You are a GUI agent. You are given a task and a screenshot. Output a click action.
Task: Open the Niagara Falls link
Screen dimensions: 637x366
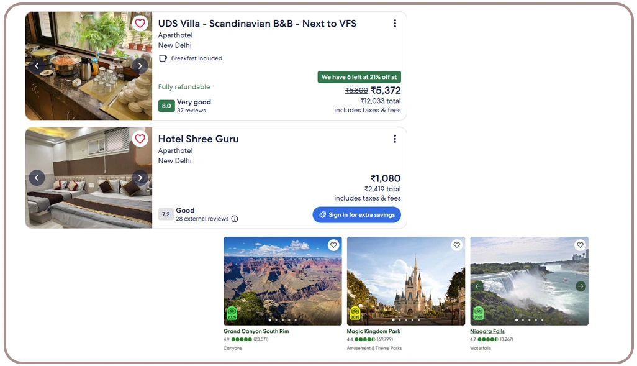[487, 332]
